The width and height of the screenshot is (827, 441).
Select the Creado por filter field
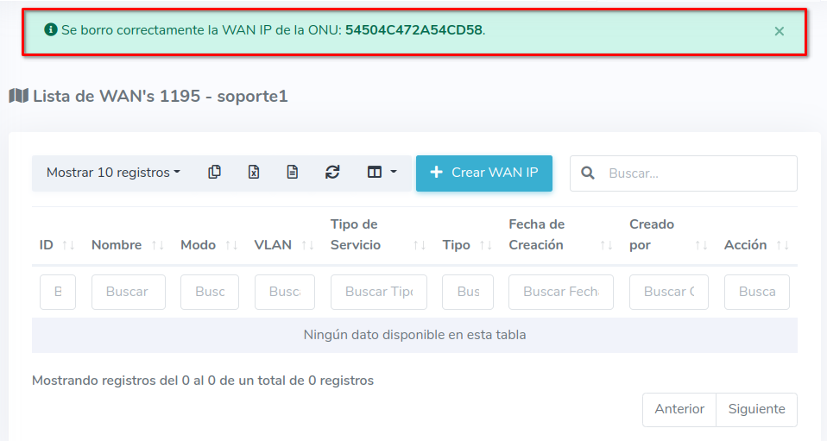click(x=668, y=292)
